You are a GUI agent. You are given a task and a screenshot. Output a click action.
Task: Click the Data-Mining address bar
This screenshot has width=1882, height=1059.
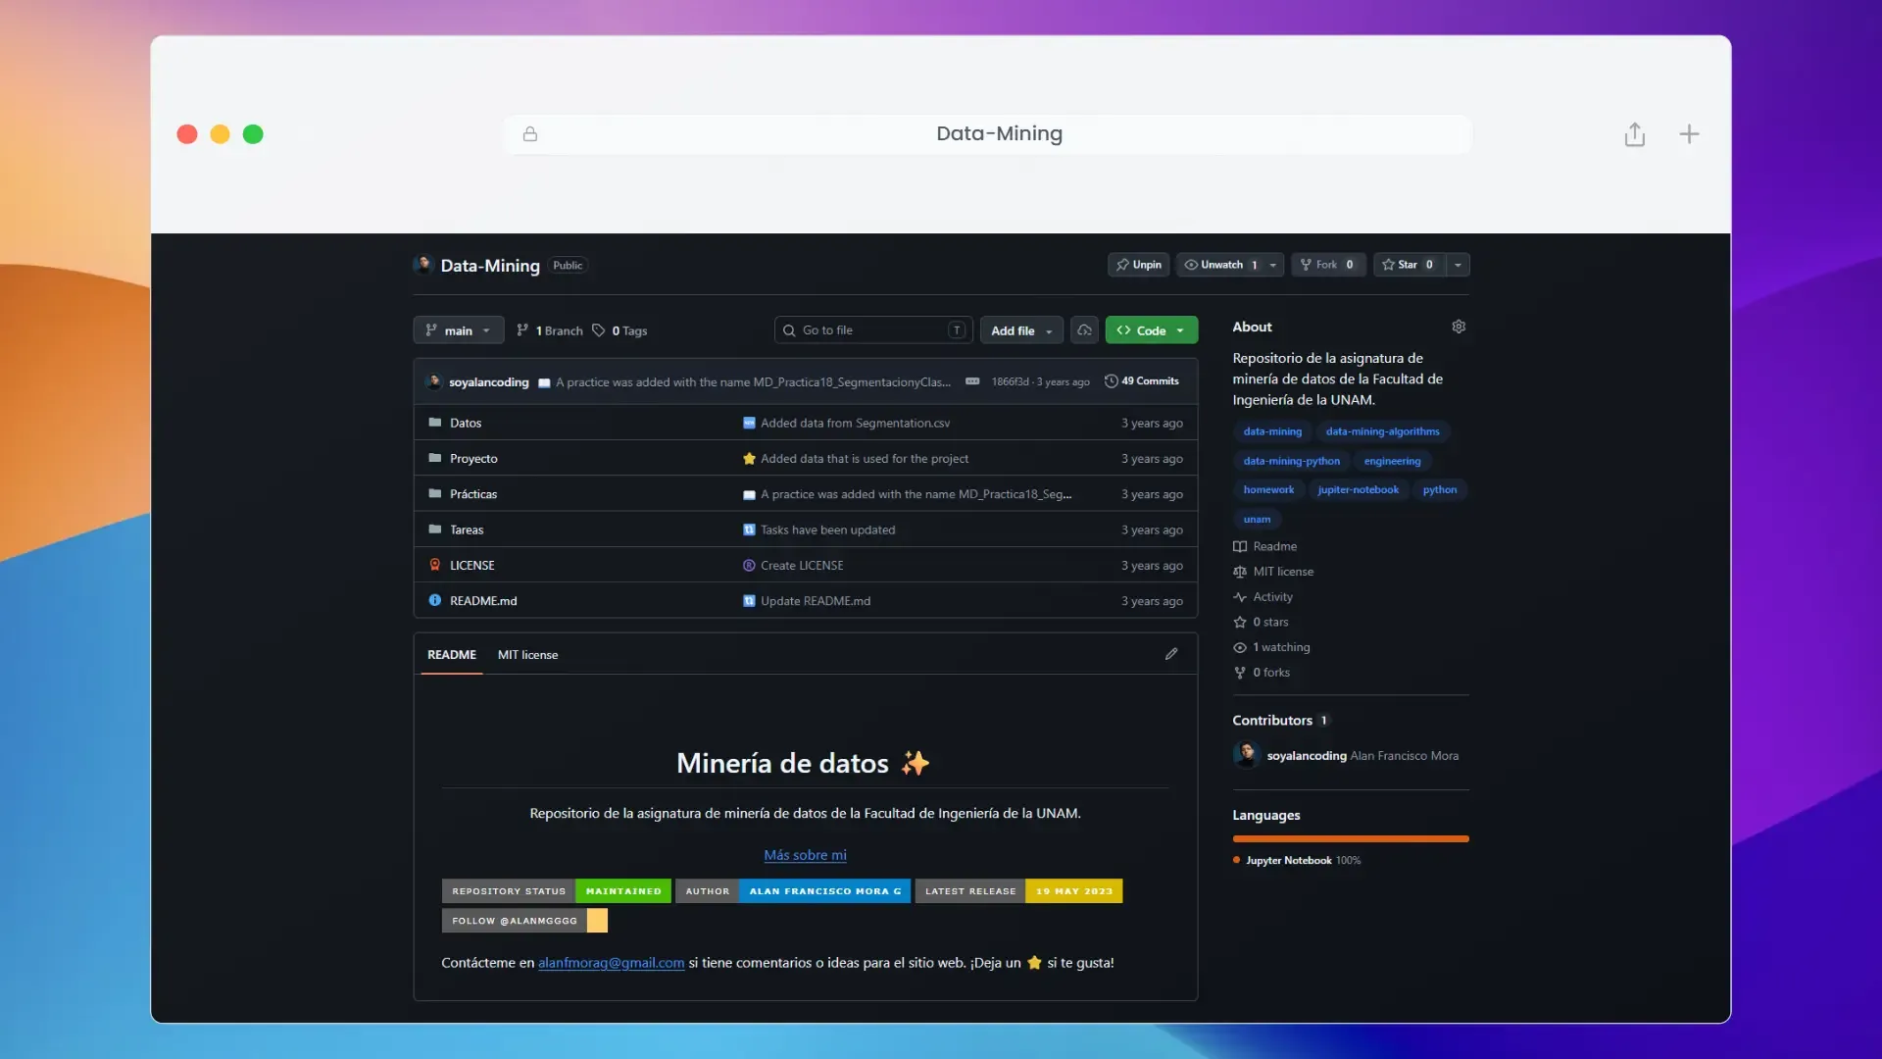point(987,134)
